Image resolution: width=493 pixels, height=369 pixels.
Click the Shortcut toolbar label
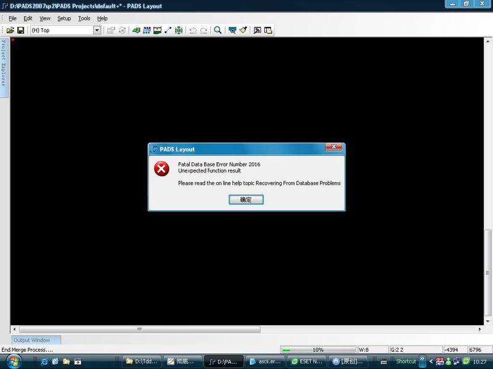[x=406, y=362]
